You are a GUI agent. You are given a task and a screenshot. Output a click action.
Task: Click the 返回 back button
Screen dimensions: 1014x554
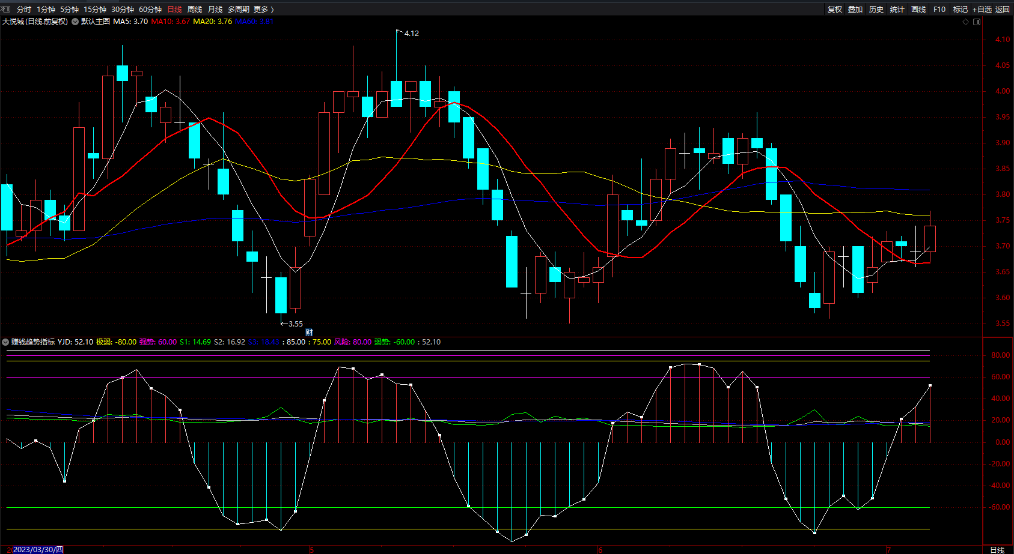[1002, 9]
